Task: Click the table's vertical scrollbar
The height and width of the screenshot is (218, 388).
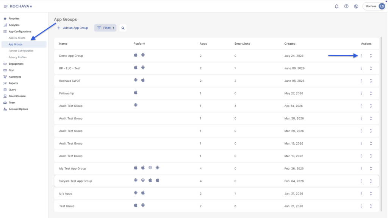Action: point(381,124)
